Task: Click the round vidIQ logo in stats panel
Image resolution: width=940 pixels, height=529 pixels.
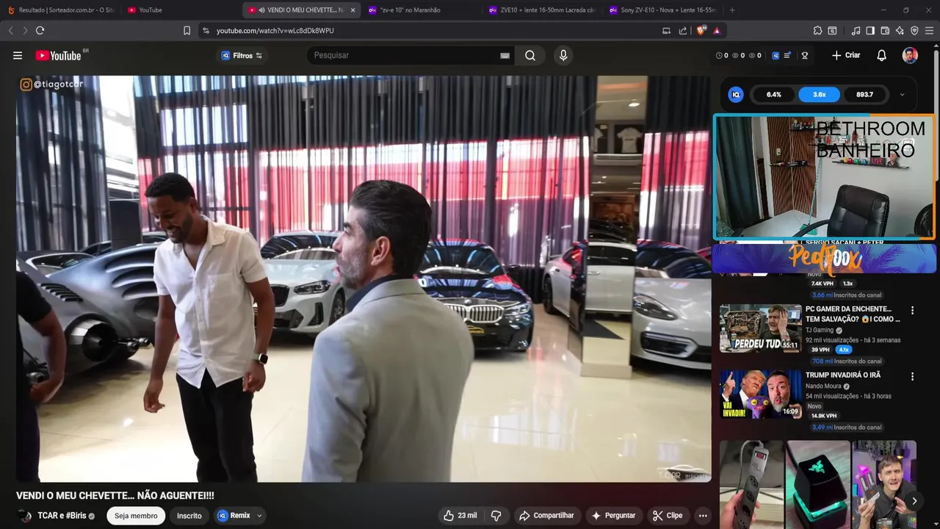Action: [736, 94]
